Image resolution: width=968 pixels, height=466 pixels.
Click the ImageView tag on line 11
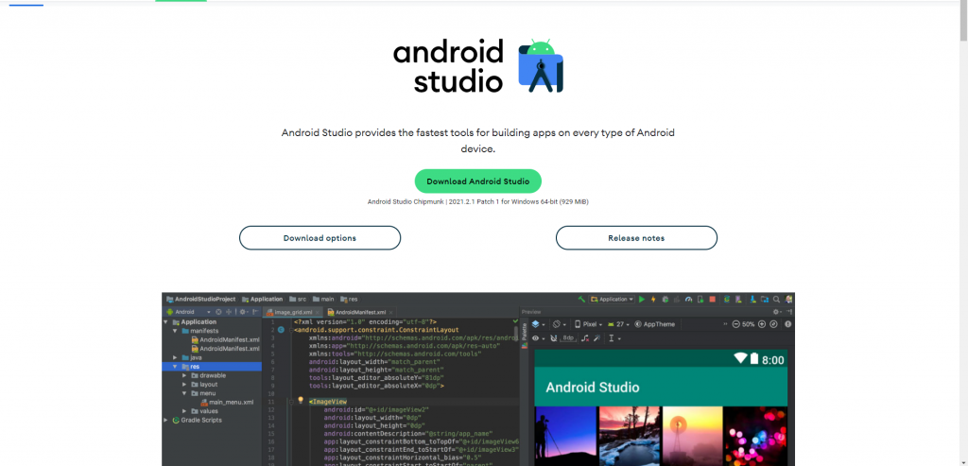329,402
